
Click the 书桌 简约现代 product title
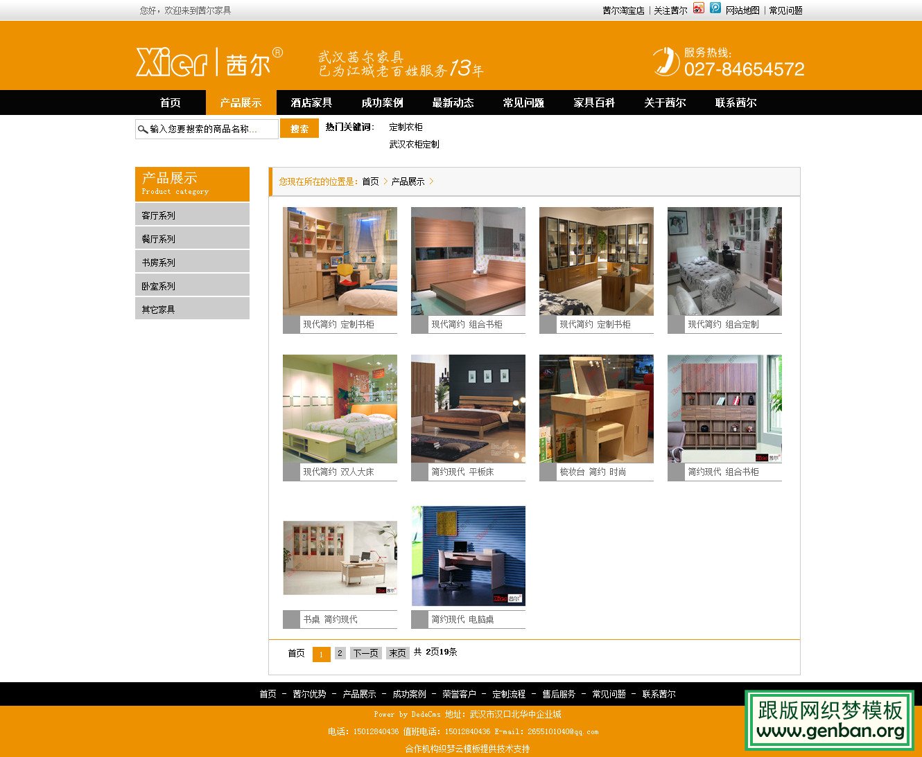330,619
